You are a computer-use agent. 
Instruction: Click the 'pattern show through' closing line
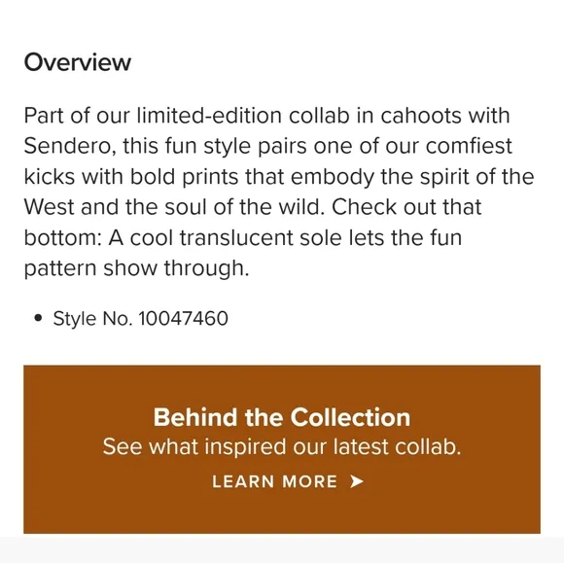coord(136,268)
